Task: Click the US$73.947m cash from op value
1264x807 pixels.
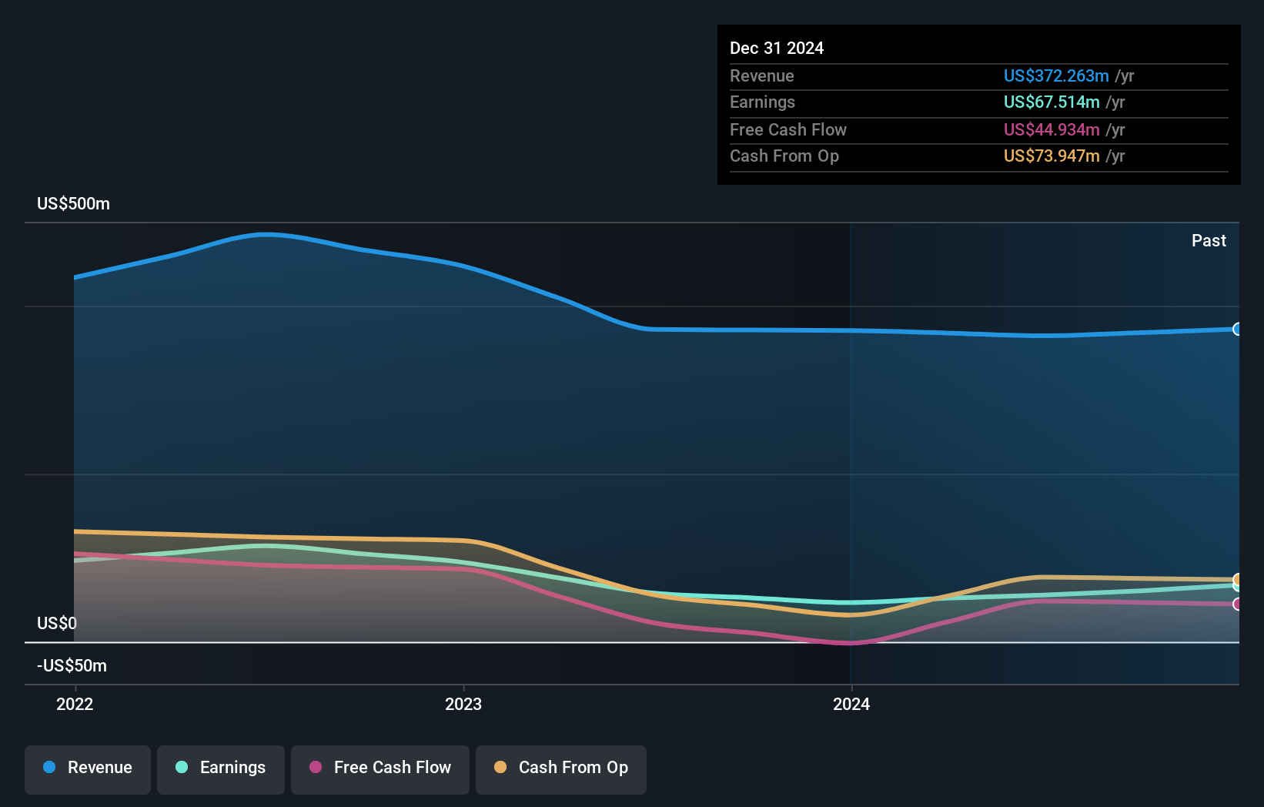Action: coord(1052,156)
